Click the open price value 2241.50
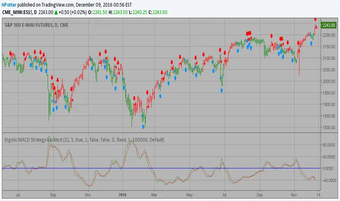Image resolution: width=340 pixels, height=201 pixels. [x=100, y=12]
